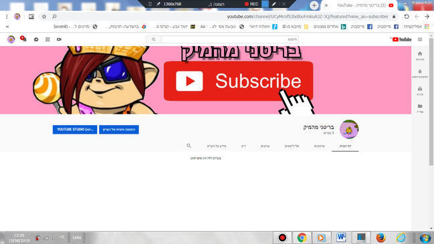The image size is (434, 244).
Task: Go to Home in the YouTube sidebar
Action: tap(420, 55)
